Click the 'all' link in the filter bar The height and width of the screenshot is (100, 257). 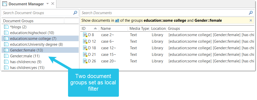117,20
